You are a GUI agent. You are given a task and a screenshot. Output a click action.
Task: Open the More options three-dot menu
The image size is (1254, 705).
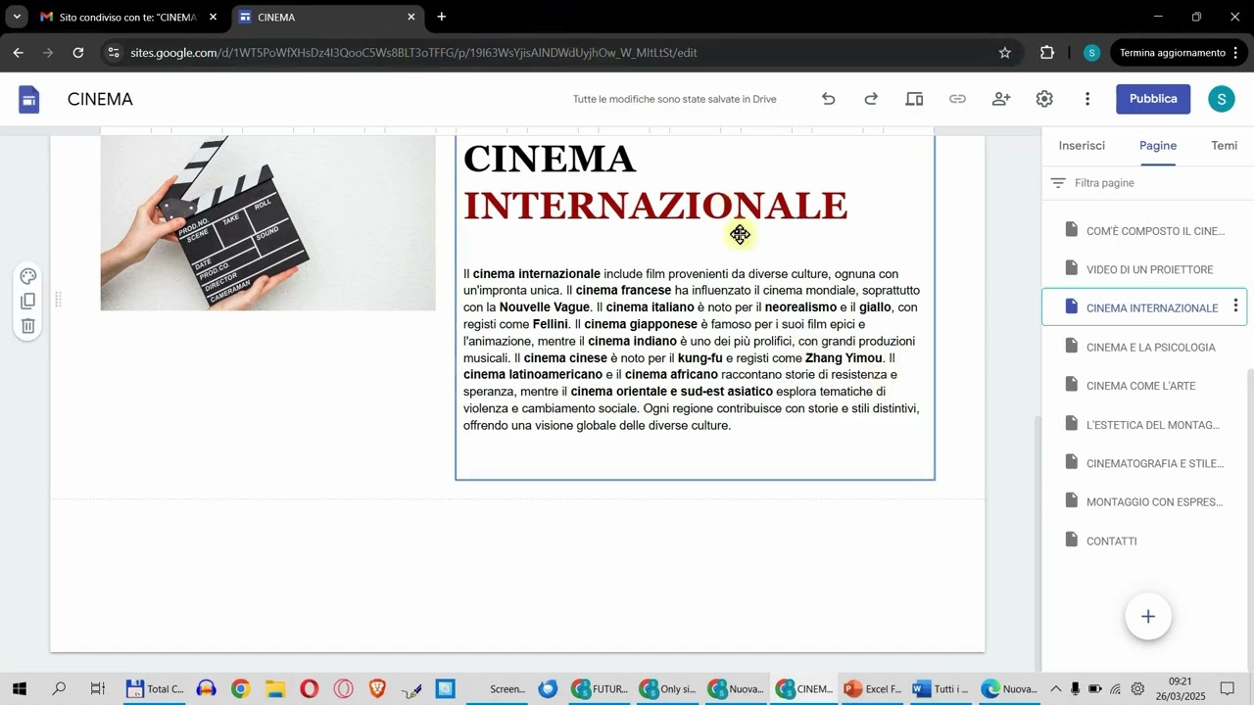point(1087,99)
